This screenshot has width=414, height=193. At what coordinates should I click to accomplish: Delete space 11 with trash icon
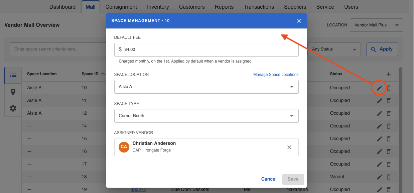(389, 101)
